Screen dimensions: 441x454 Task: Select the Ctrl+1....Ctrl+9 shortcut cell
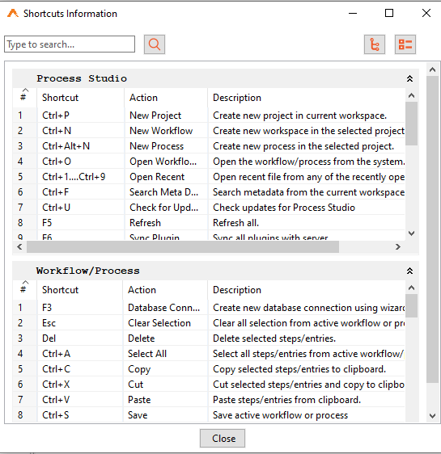80,177
